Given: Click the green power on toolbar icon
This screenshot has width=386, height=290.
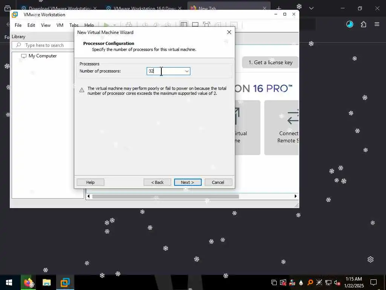Looking at the screenshot, I should click(106, 25).
